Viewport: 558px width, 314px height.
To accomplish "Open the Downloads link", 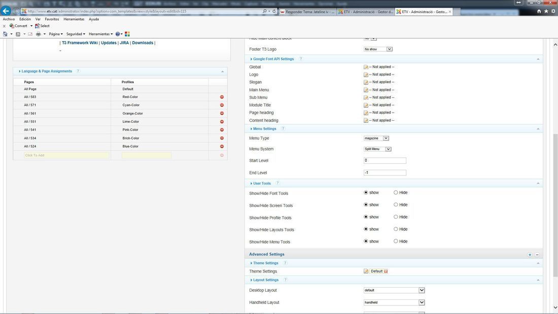I will click(x=143, y=43).
